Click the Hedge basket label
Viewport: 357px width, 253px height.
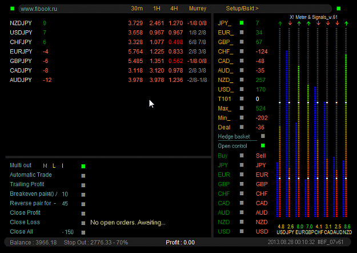point(234,136)
